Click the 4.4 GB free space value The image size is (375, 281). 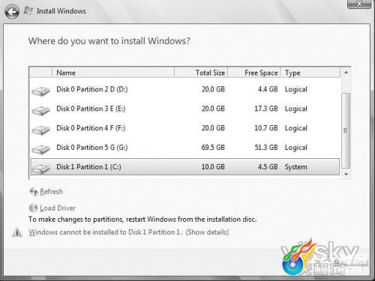(x=268, y=89)
